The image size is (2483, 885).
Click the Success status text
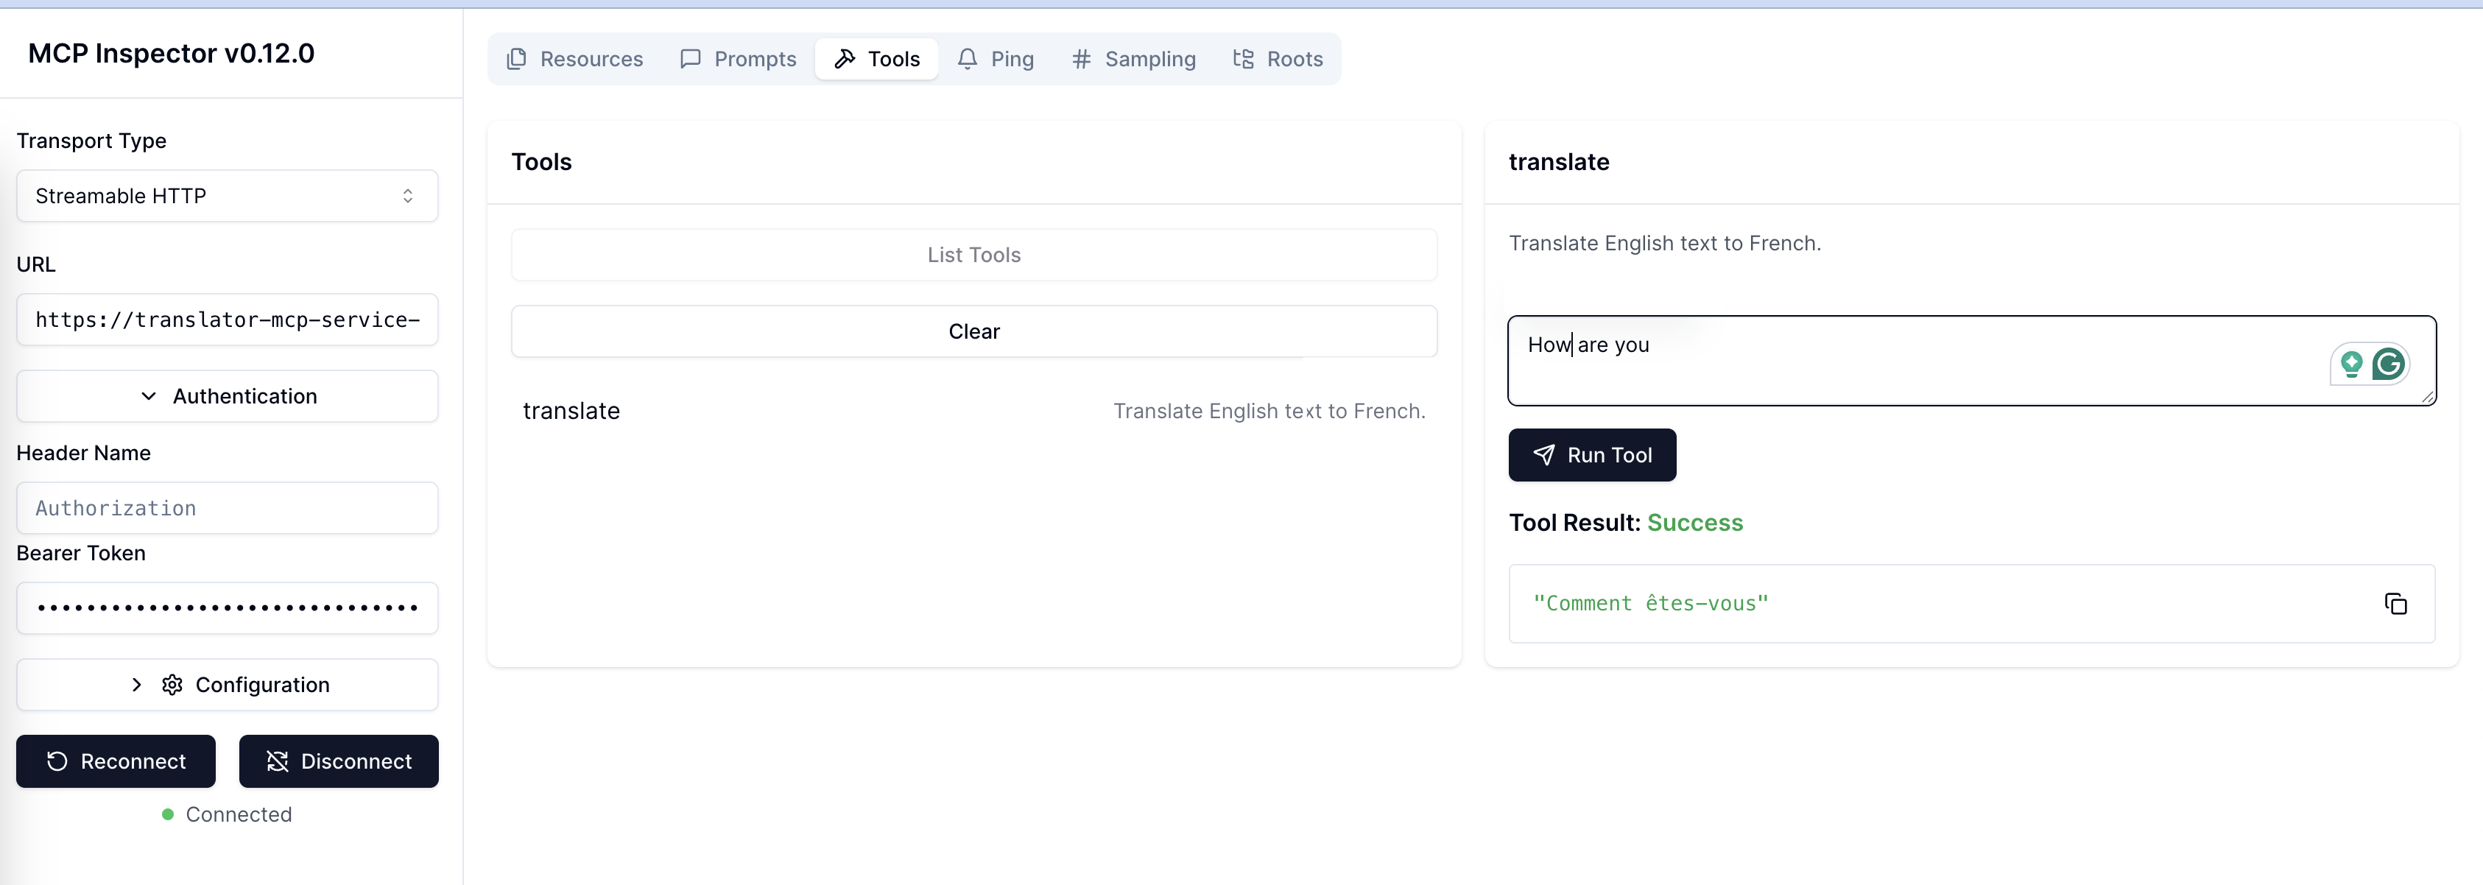[1694, 523]
